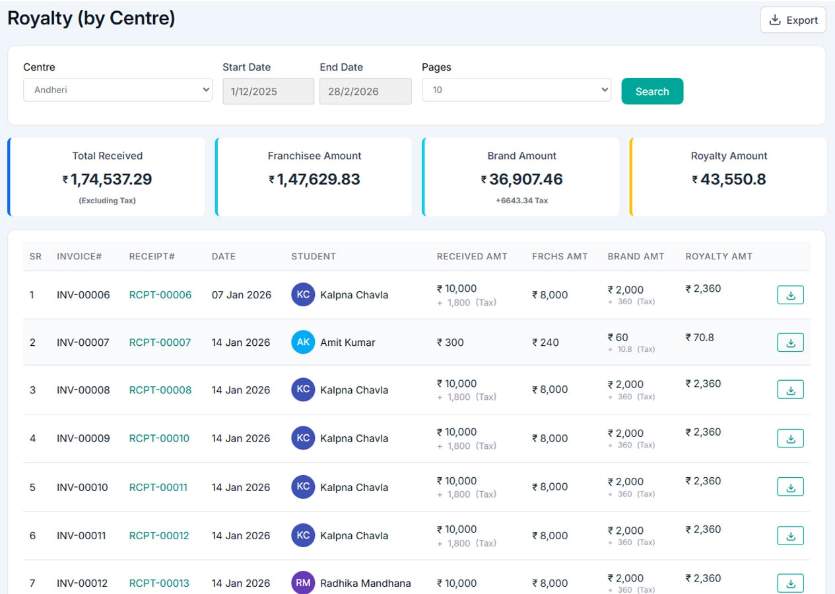
Task: Click the Export button
Action: click(x=793, y=20)
